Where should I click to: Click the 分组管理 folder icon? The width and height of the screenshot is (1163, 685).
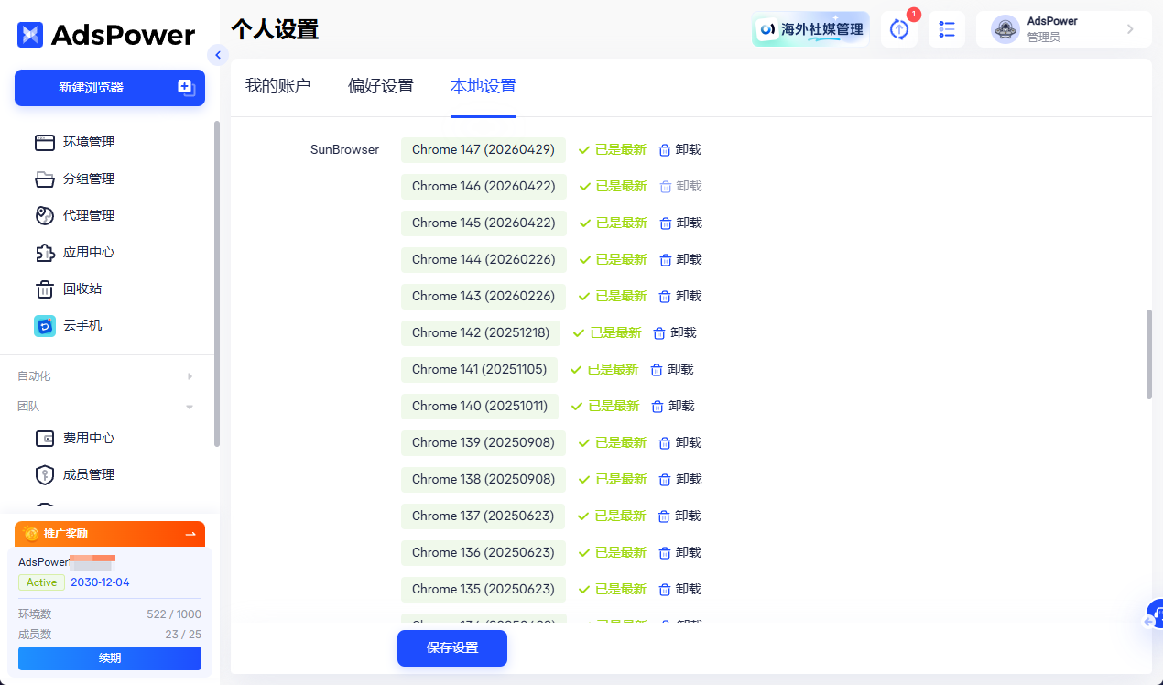tap(45, 179)
